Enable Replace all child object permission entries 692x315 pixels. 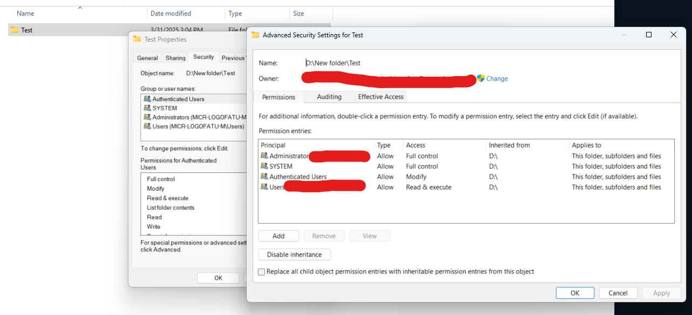(262, 272)
